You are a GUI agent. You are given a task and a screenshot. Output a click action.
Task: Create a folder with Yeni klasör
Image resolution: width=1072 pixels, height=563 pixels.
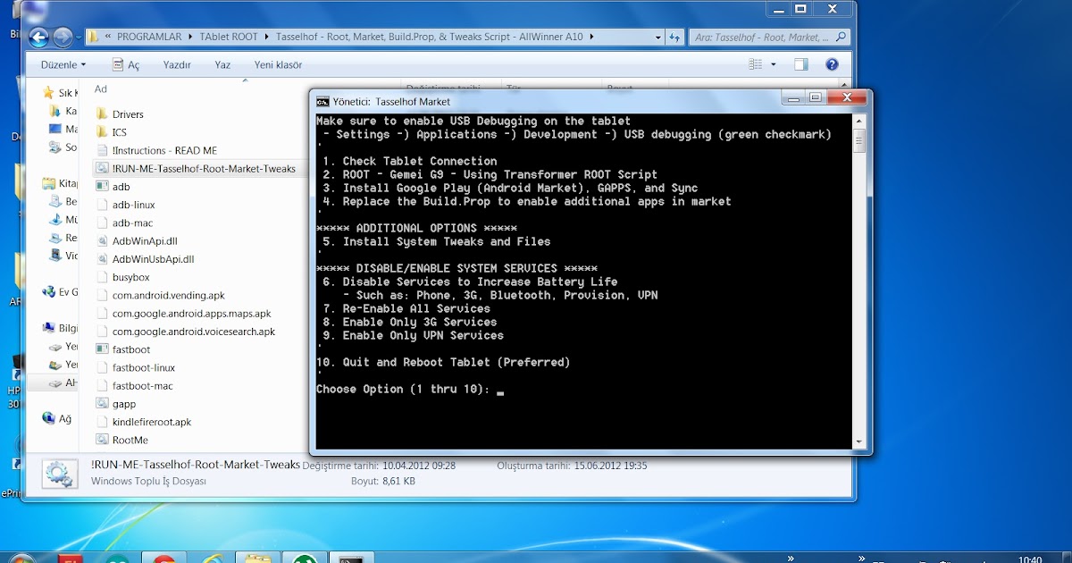pos(278,65)
